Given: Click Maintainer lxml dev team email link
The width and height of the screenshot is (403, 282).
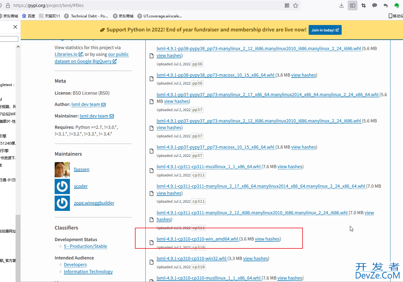Looking at the screenshot, I should click(x=97, y=116).
